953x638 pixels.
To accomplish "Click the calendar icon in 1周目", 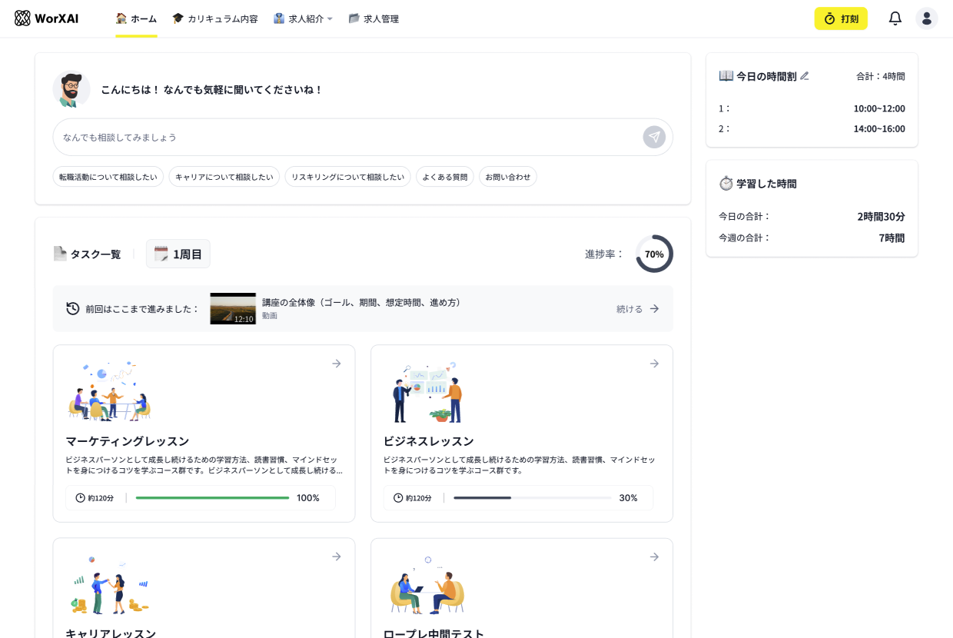I will pos(161,254).
